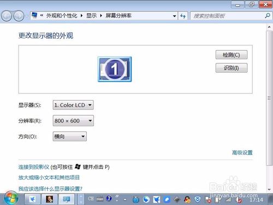Open the display (显示器) dropdown showing Color LCD
Viewport: 273px width, 205px height.
[73, 105]
